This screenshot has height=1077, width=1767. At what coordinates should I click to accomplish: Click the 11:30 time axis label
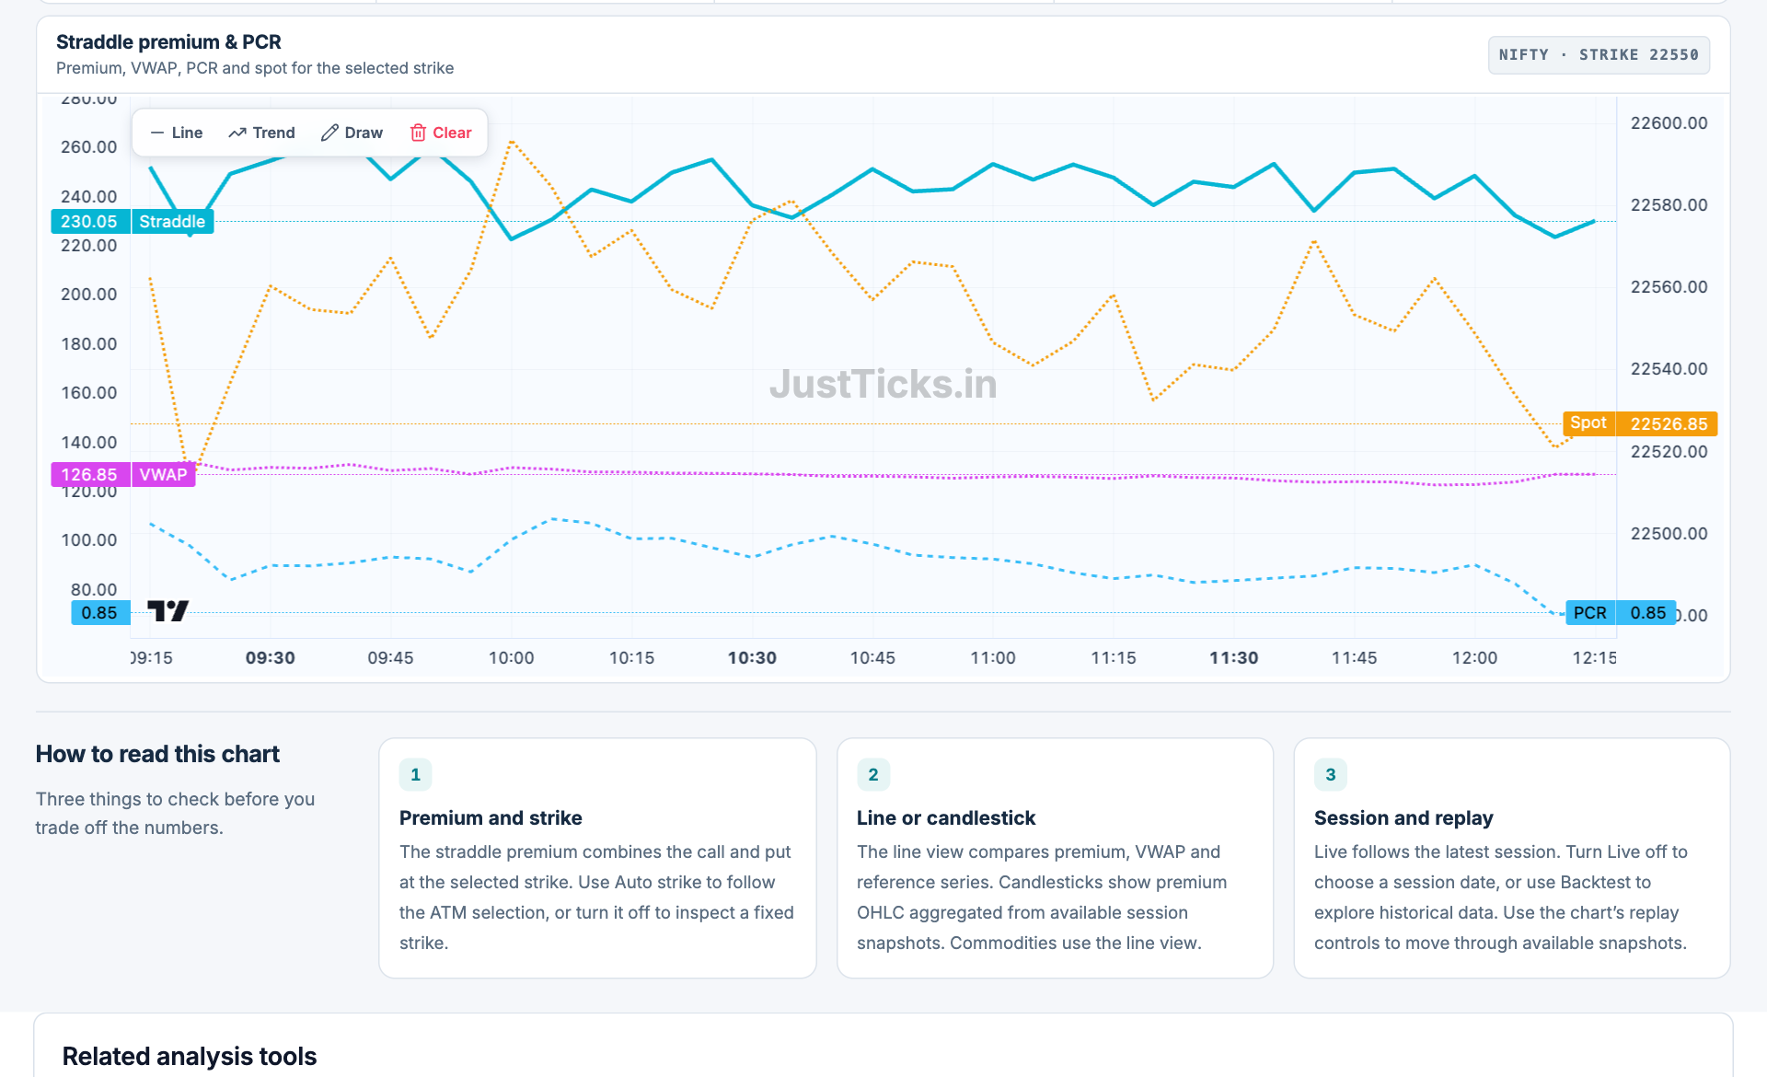coord(1233,658)
